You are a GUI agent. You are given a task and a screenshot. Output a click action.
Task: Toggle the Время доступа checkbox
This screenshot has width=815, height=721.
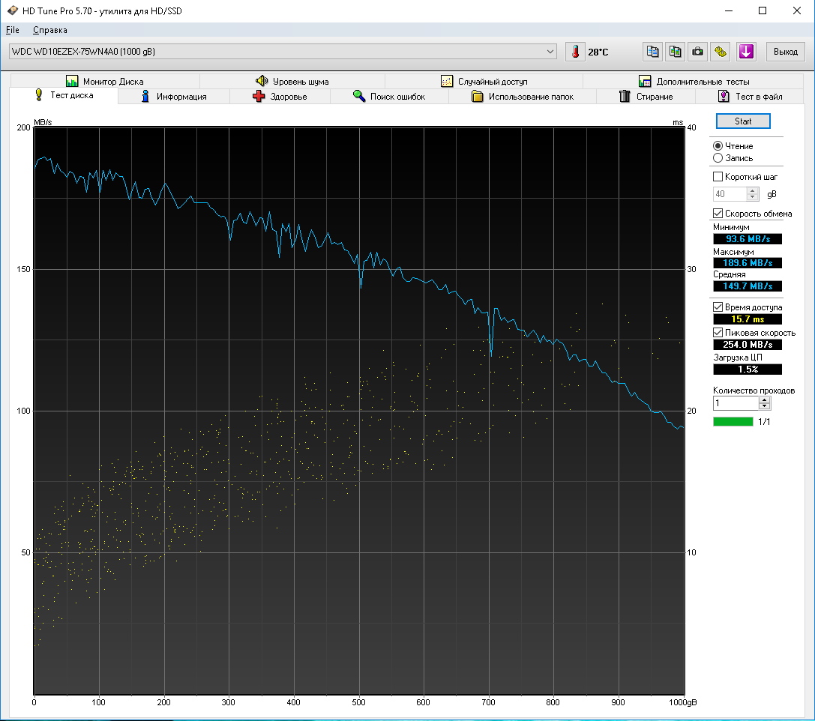click(x=718, y=307)
